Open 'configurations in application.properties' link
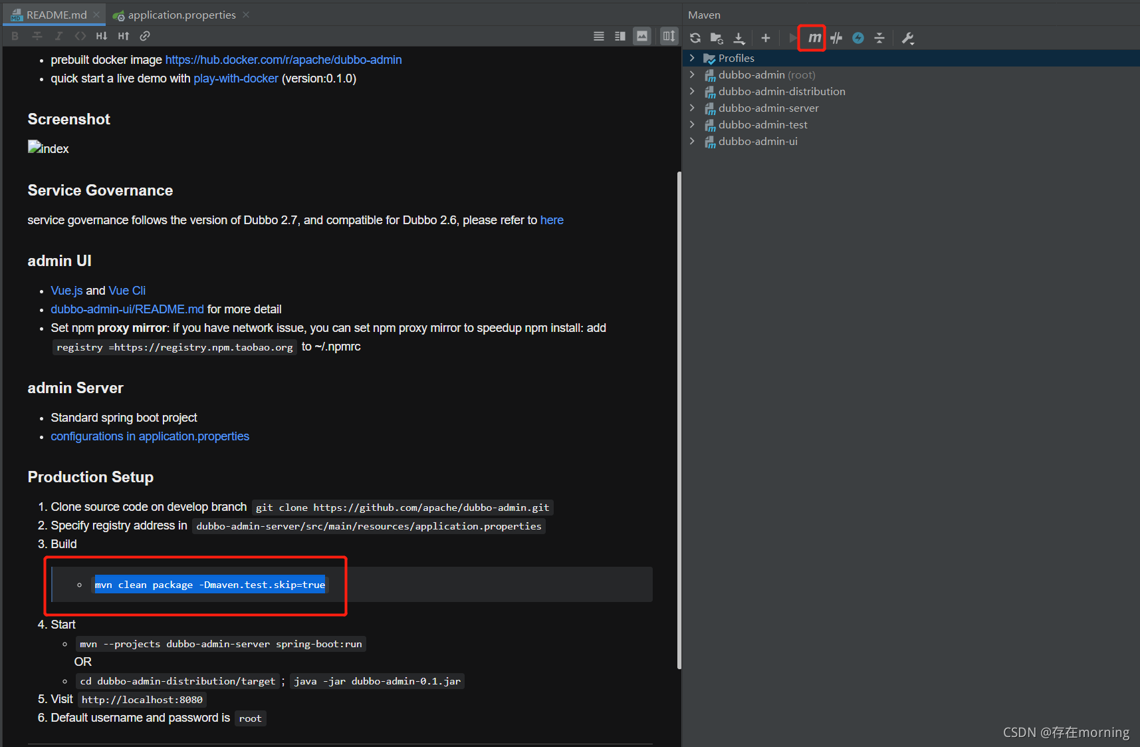This screenshot has height=747, width=1140. pyautogui.click(x=150, y=436)
